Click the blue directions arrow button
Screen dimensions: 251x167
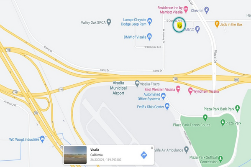[144, 155]
